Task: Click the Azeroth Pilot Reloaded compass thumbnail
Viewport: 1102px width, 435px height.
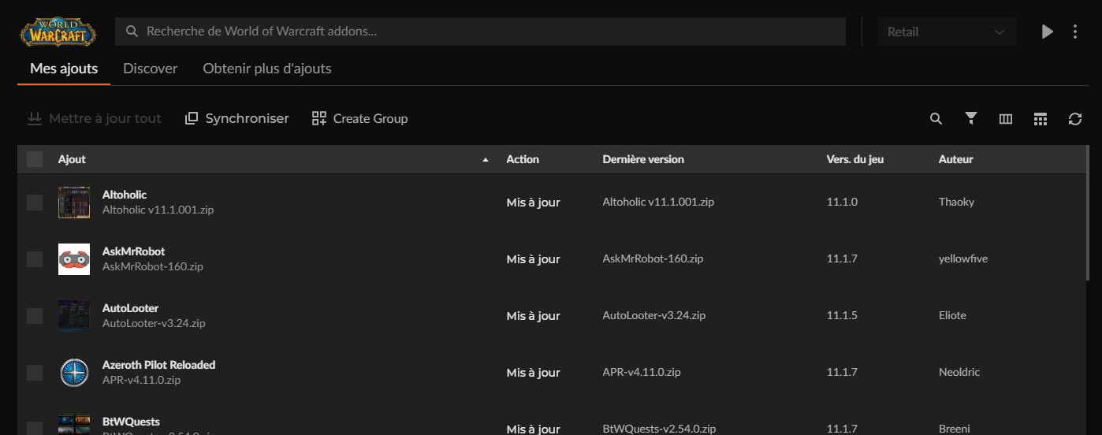Action: (x=74, y=373)
